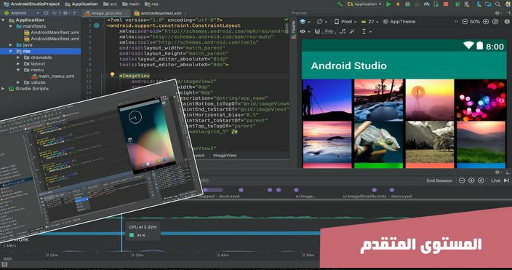The image size is (512, 270).
Task: Click the search magnifier in main toolbar
Action: point(497,4)
